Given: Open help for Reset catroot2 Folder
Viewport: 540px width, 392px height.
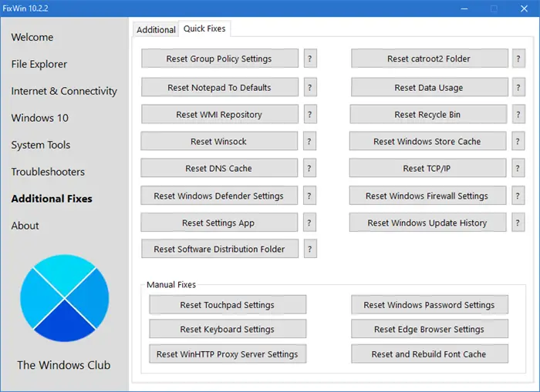Looking at the screenshot, I should tap(518, 59).
